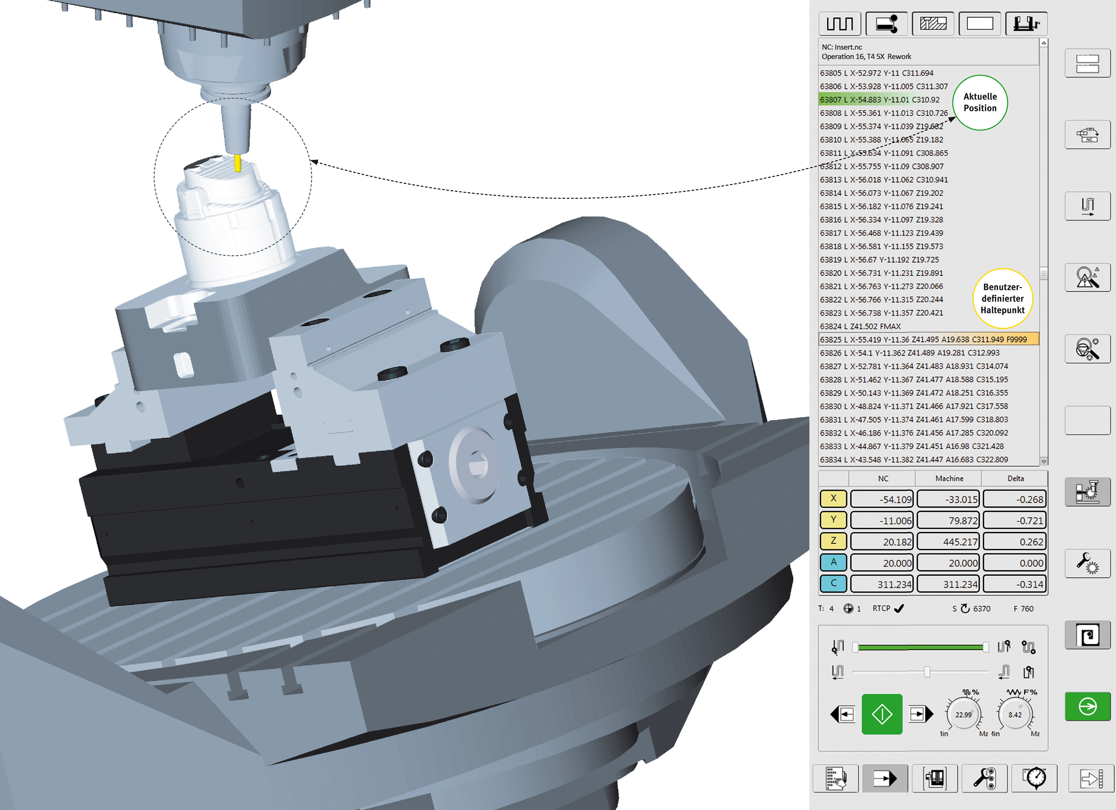Click the green toolpath range slider bar
The width and height of the screenshot is (1116, 810).
tap(920, 647)
